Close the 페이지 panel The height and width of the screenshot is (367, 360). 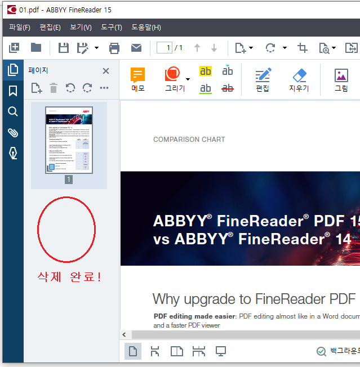pos(106,71)
